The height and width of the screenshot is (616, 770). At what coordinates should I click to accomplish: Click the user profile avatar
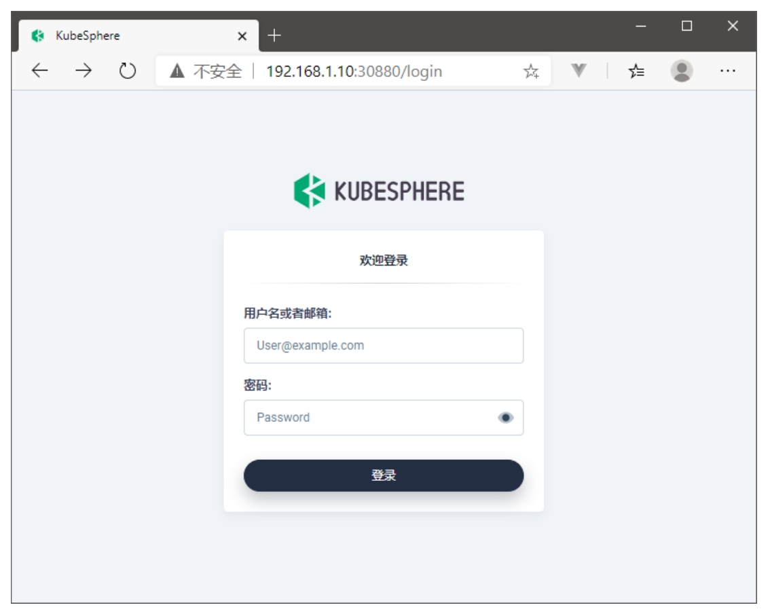click(x=682, y=71)
